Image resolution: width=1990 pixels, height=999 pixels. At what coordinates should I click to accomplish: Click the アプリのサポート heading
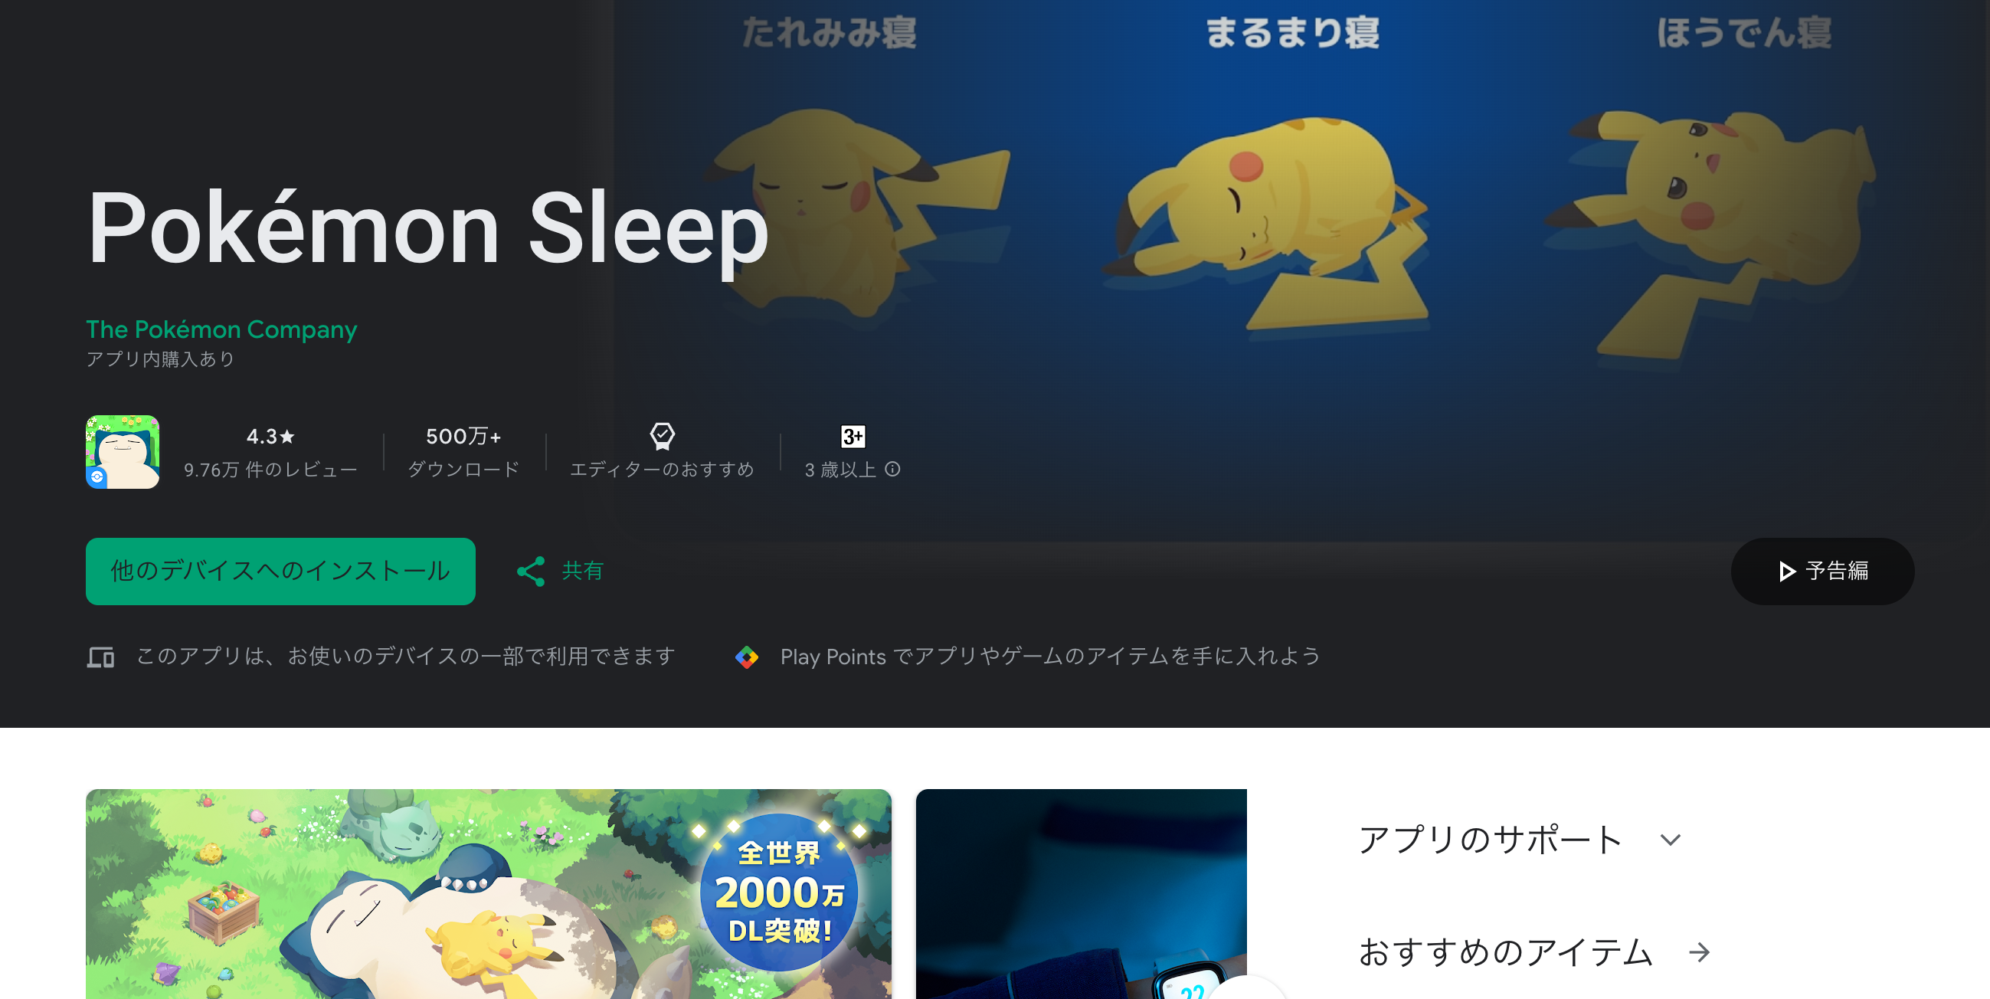(1490, 840)
